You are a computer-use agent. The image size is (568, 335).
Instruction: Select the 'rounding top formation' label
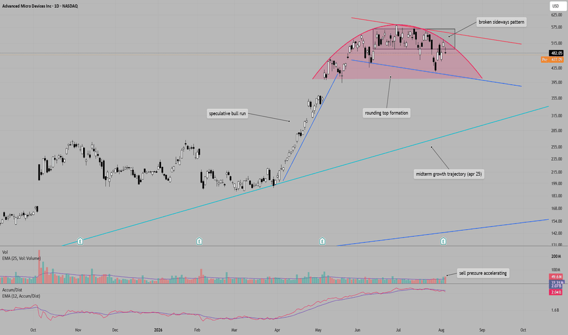386,113
